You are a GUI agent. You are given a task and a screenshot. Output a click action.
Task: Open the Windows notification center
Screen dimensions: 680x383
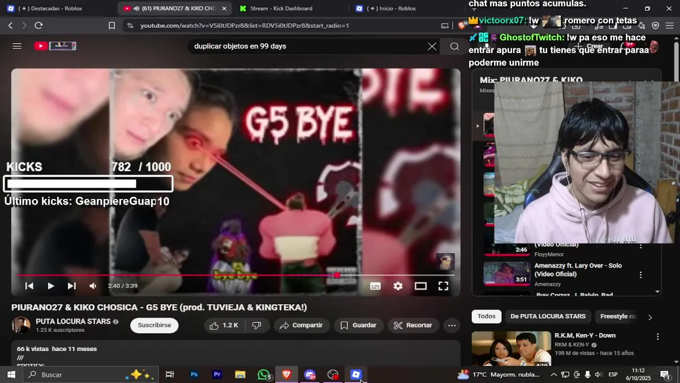[665, 374]
